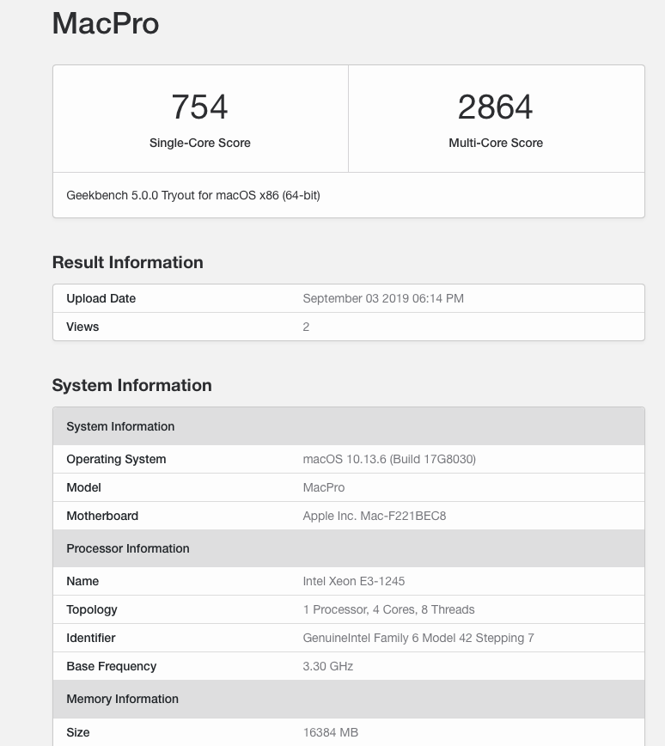The image size is (665, 746).
Task: Click the Base Frequency label
Action: (x=111, y=667)
